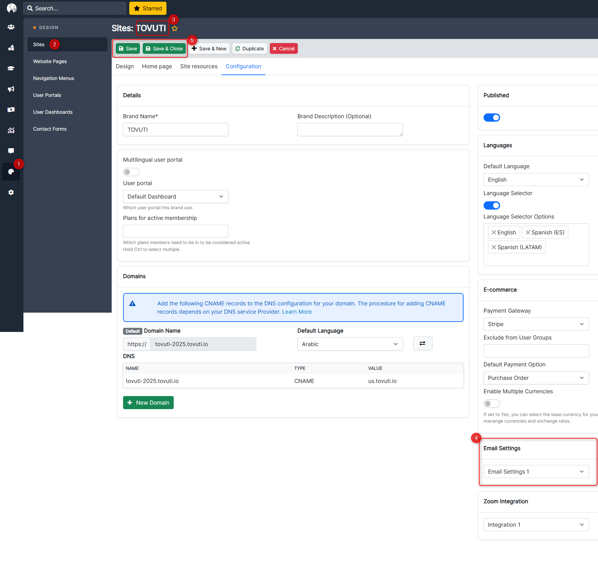
Task: Click the Exclude from User Groups field
Action: click(536, 351)
